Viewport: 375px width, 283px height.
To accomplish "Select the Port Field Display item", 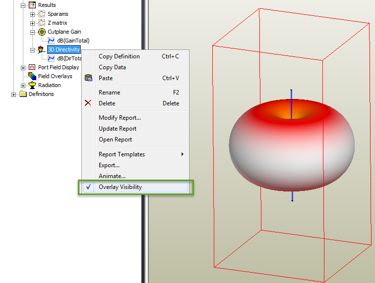I will (59, 67).
